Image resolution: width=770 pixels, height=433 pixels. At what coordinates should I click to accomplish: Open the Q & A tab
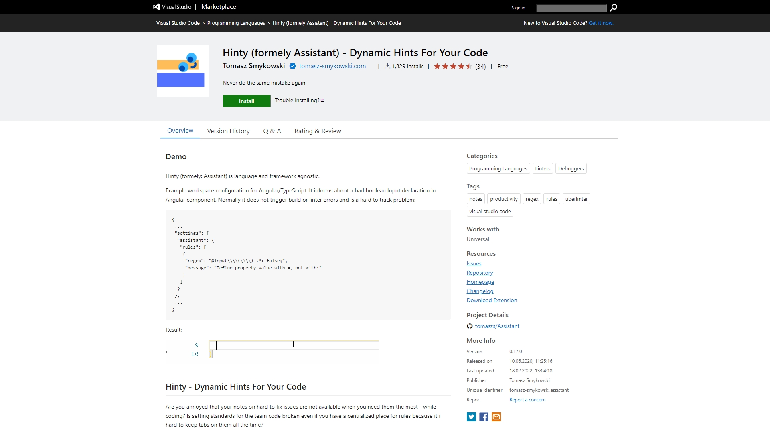272,131
